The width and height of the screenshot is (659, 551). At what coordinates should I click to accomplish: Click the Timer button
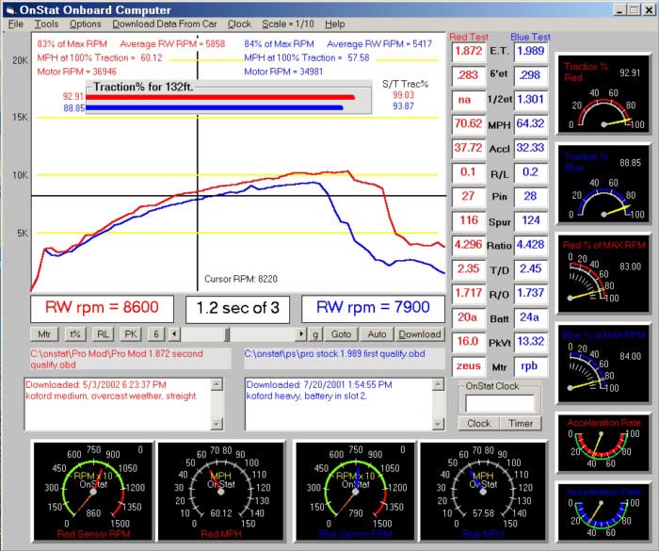click(x=521, y=423)
